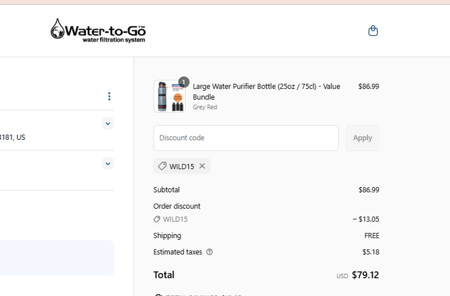Screen dimensions: 450x296
Task: Click the USD currency label
Action: click(x=342, y=276)
